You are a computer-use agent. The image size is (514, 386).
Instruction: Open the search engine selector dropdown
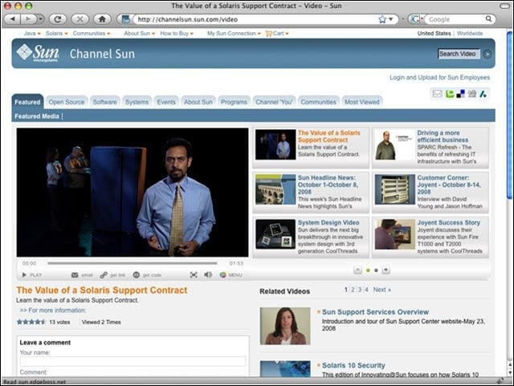tap(418, 19)
